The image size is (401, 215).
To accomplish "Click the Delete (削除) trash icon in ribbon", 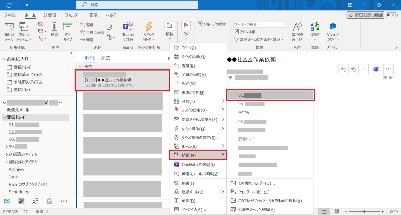I will (55, 27).
